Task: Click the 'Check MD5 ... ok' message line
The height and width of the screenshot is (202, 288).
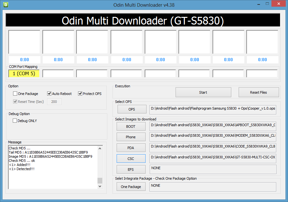Action: click(22, 161)
